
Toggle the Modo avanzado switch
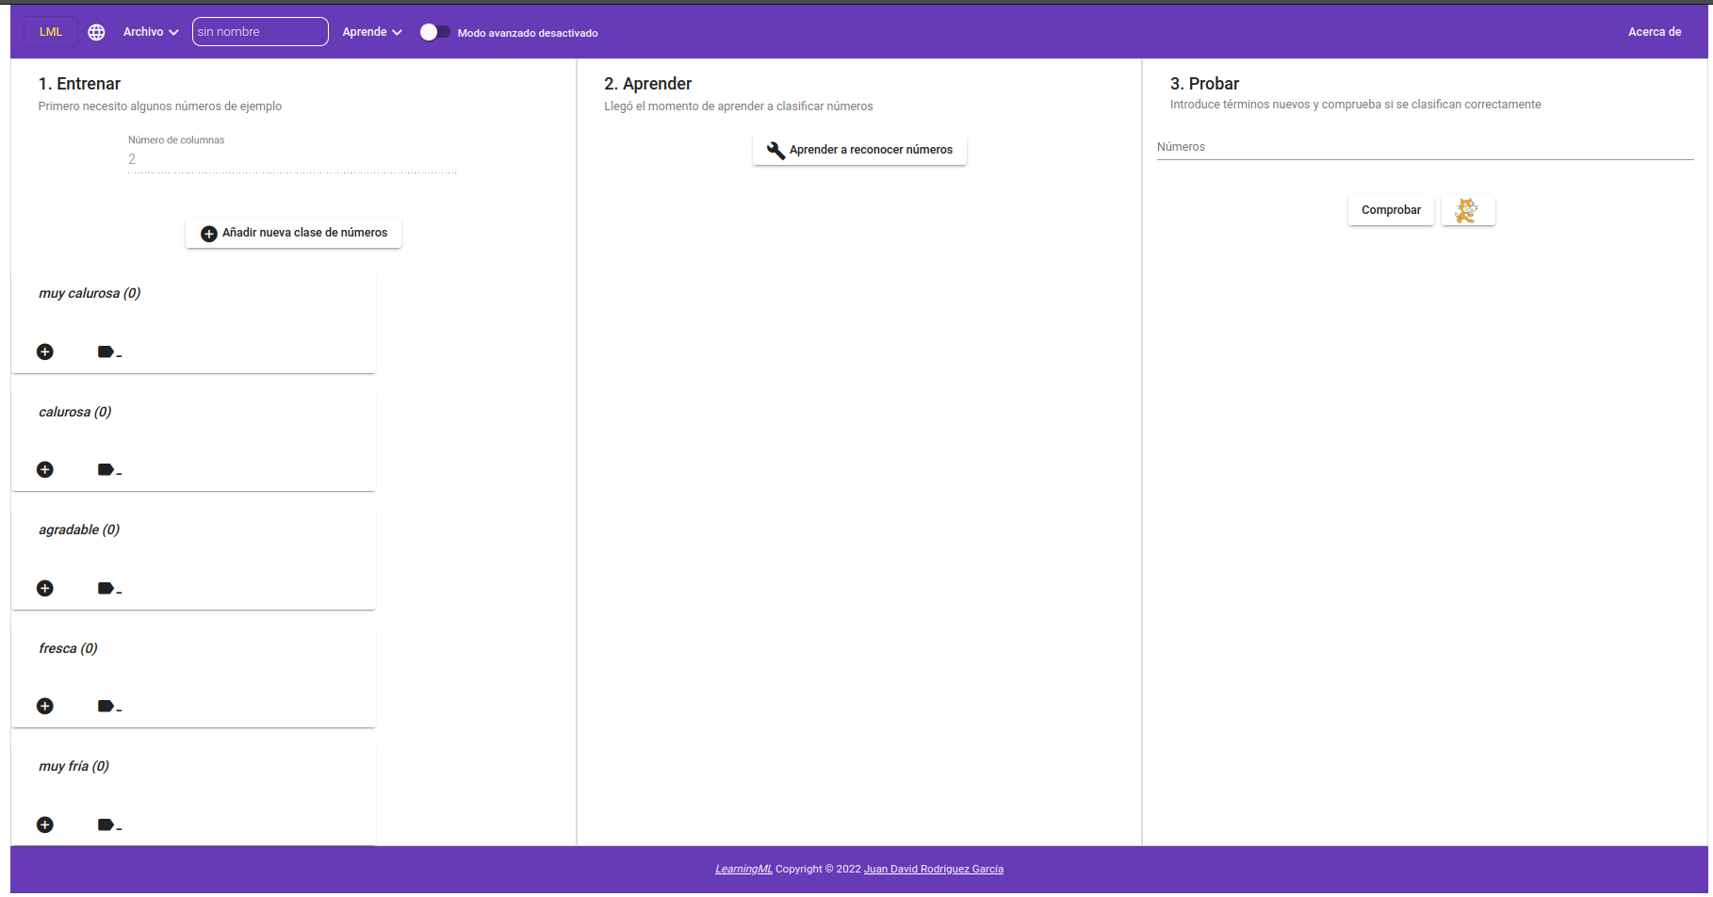tap(434, 32)
